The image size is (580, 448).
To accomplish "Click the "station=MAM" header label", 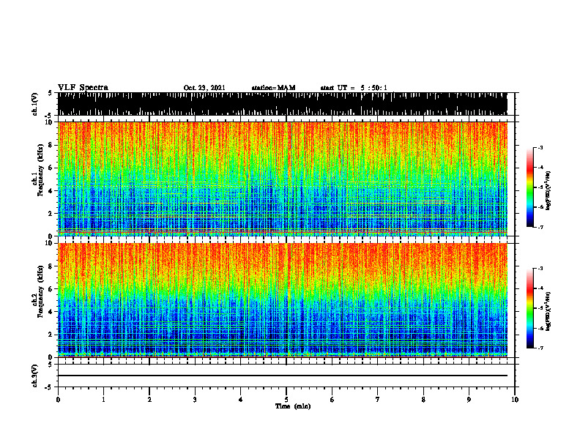I will (x=273, y=88).
